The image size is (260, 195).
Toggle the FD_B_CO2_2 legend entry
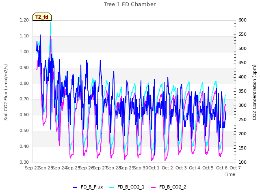pos(169,187)
